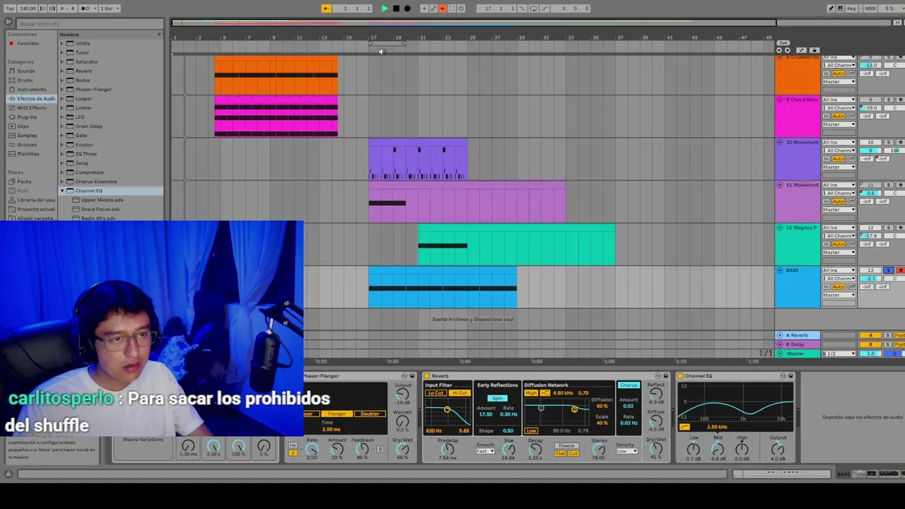Enable the Reverb Lo Cut filter
The width and height of the screenshot is (905, 509).
tap(436, 393)
